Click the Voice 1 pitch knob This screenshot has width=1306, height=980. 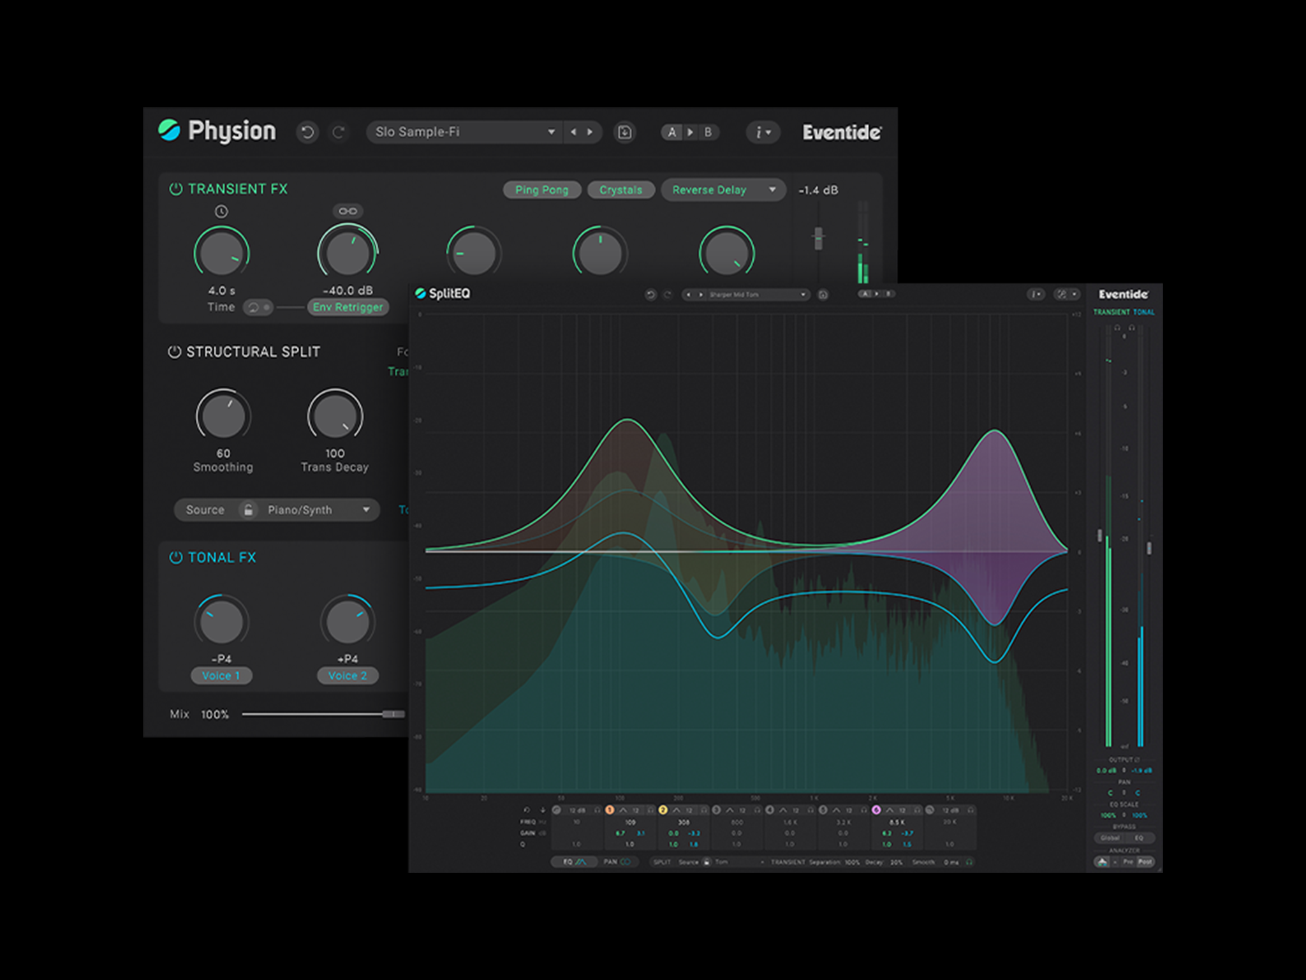click(x=221, y=621)
